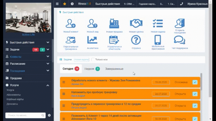
Task: Open menu settings gear beside search field
Action: [49, 115]
